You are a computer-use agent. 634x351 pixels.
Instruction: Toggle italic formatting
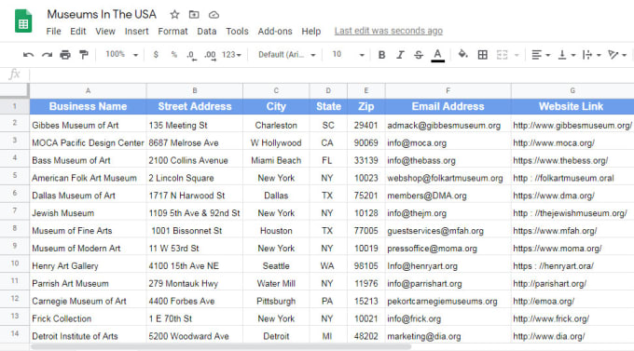pos(400,55)
